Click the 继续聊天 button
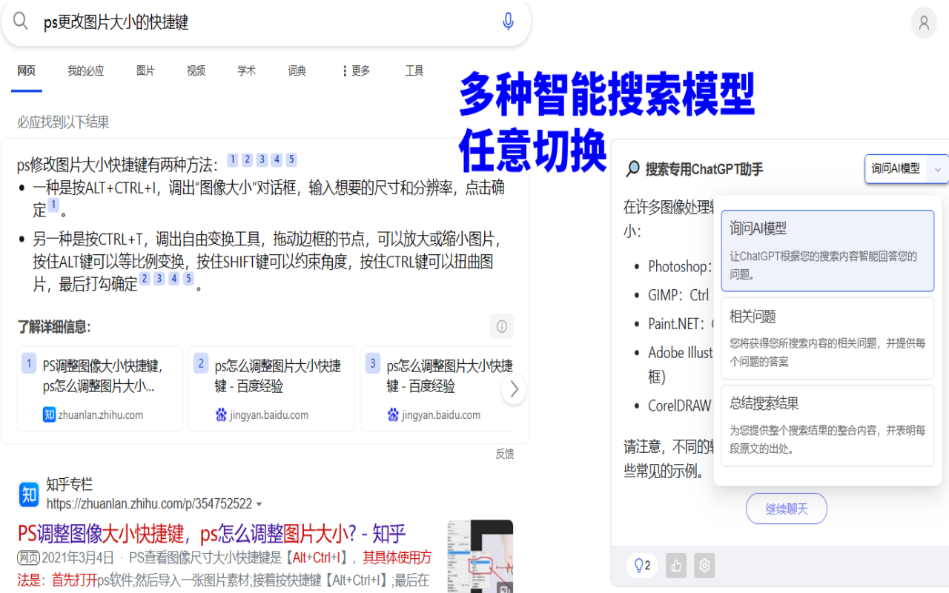Image resolution: width=949 pixels, height=593 pixels. 787,508
